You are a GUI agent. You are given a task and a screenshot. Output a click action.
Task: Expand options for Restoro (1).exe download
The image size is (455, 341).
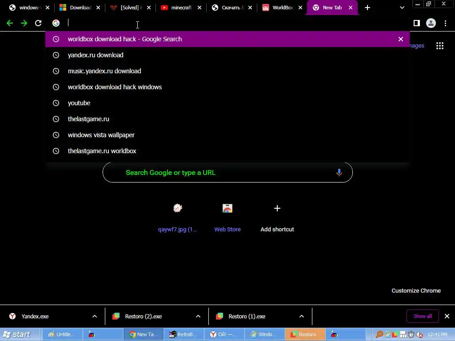(302, 316)
